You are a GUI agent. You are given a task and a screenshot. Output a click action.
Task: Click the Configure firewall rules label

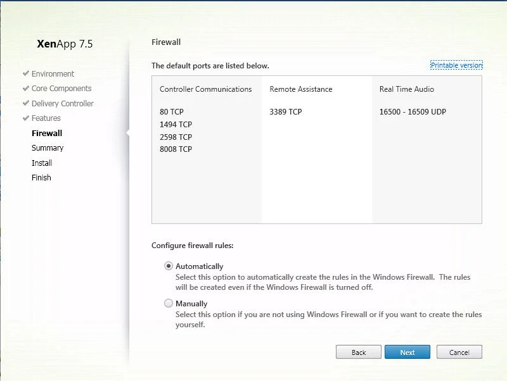click(x=192, y=246)
